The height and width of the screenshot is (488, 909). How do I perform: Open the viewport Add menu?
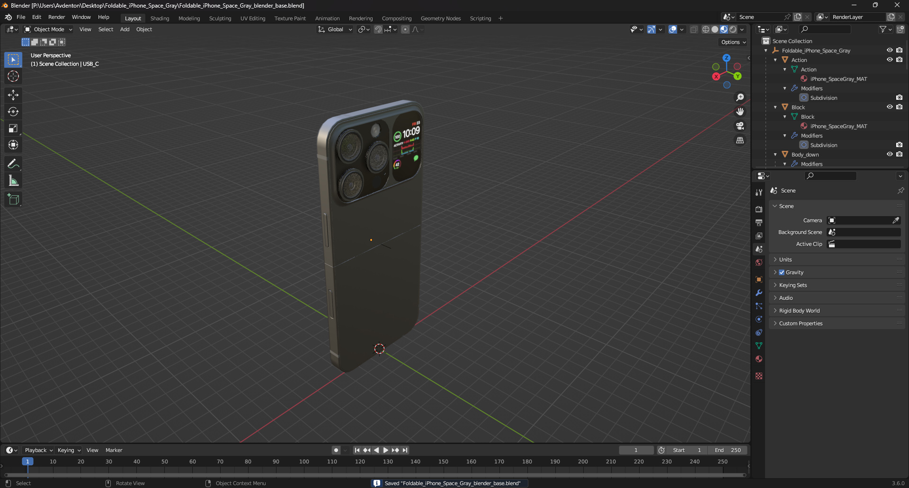(x=125, y=29)
